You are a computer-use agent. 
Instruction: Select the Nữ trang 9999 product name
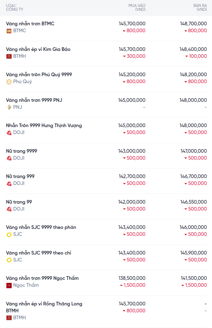click(22, 151)
